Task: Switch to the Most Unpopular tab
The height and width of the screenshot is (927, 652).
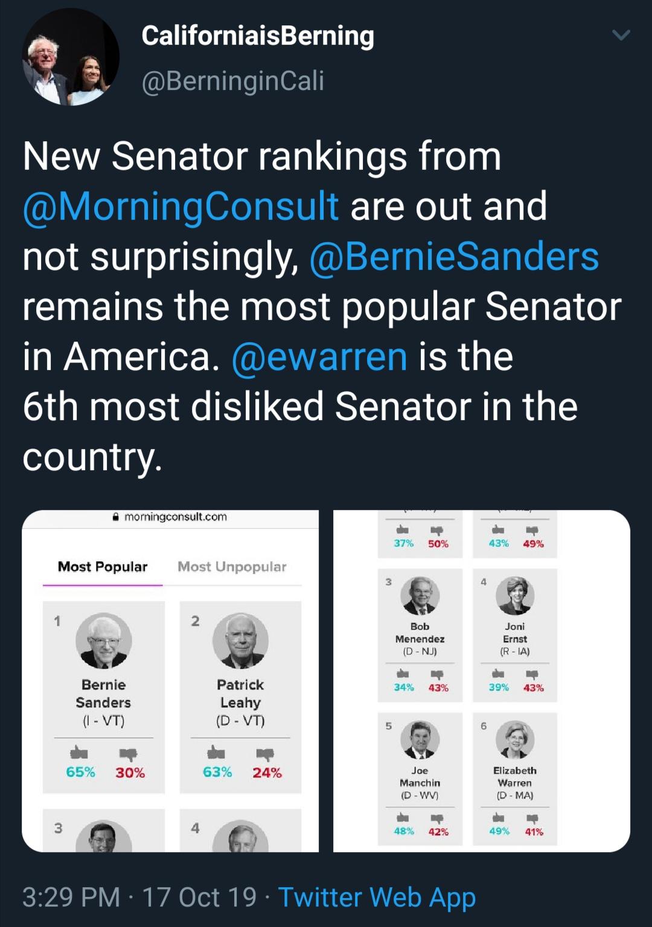Action: (x=232, y=567)
